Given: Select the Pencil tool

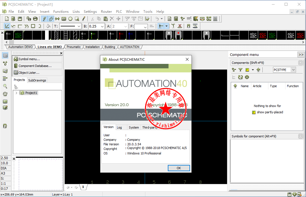Looking at the screenshot, I should coord(84,19).
